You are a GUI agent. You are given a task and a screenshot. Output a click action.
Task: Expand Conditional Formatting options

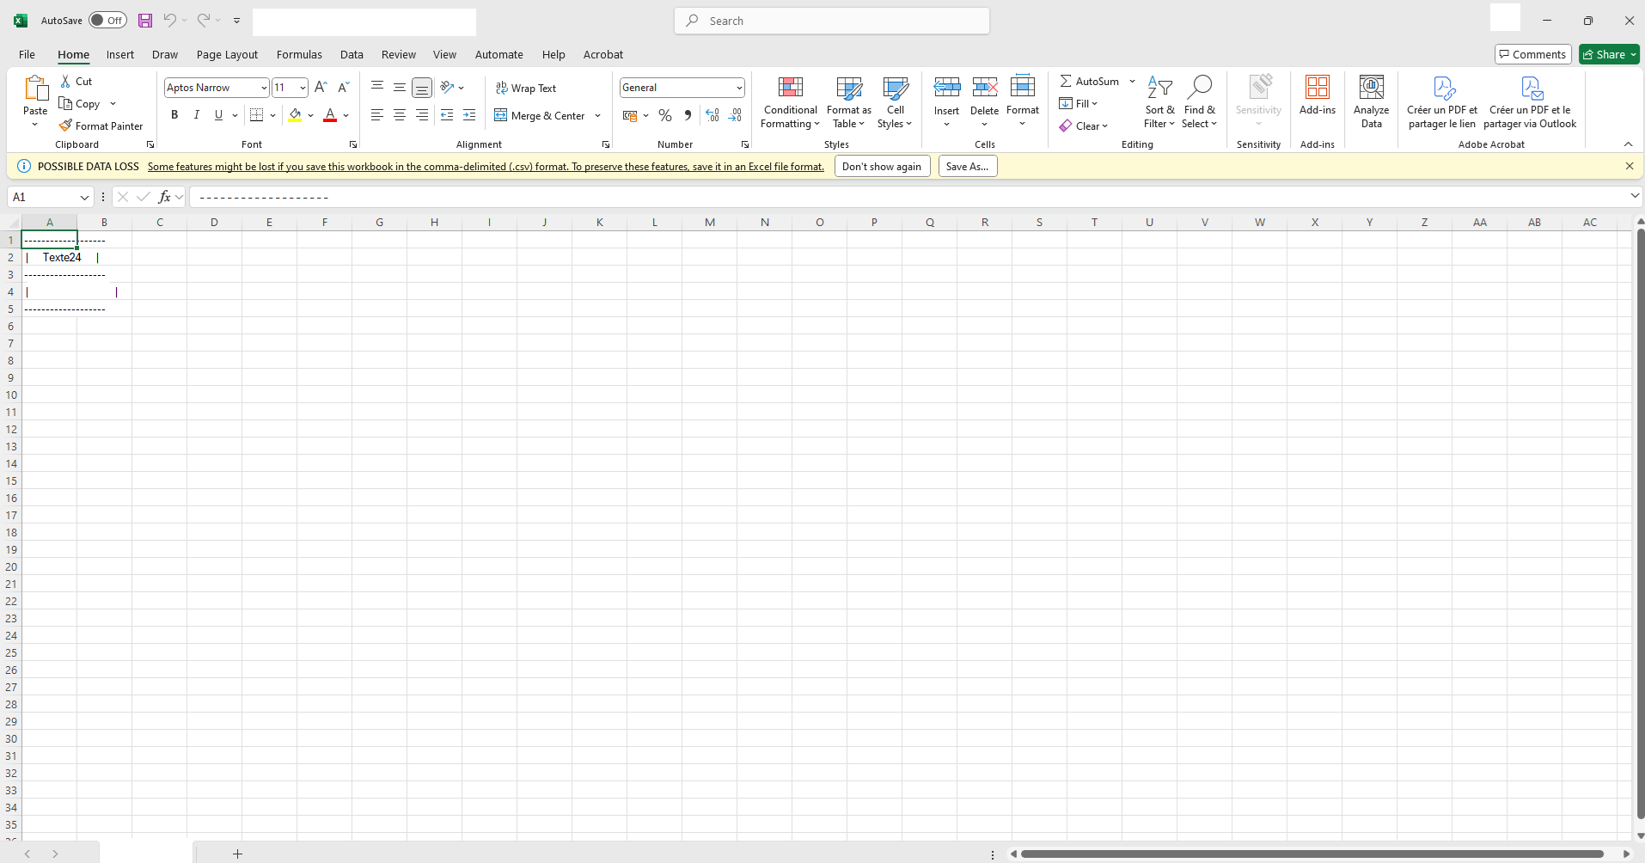point(791,101)
